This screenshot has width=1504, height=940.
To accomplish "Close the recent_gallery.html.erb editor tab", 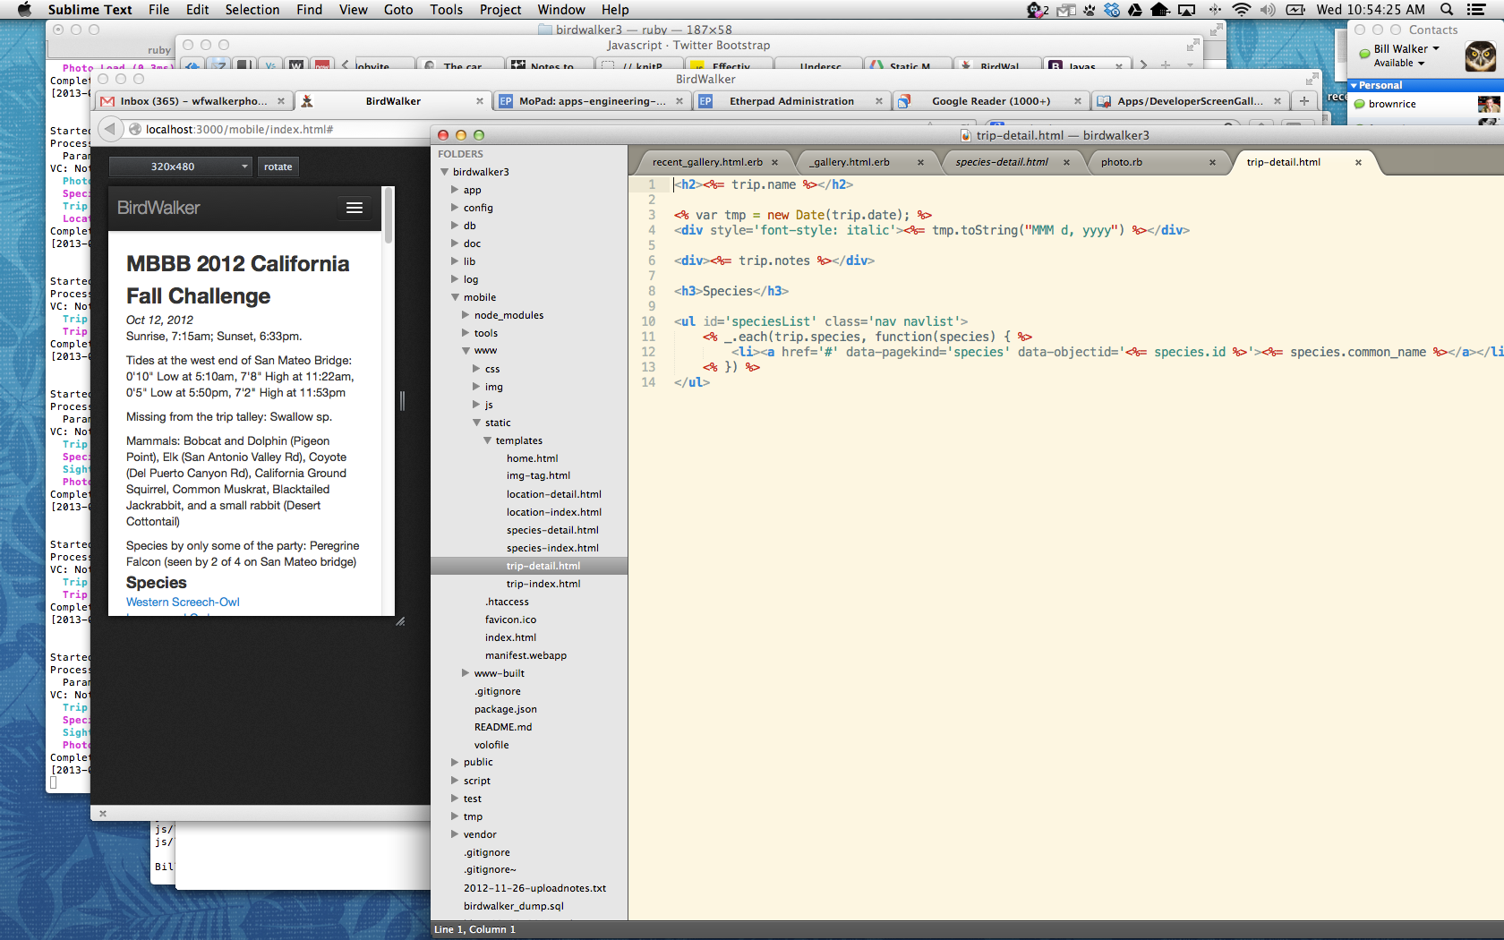I will [775, 162].
